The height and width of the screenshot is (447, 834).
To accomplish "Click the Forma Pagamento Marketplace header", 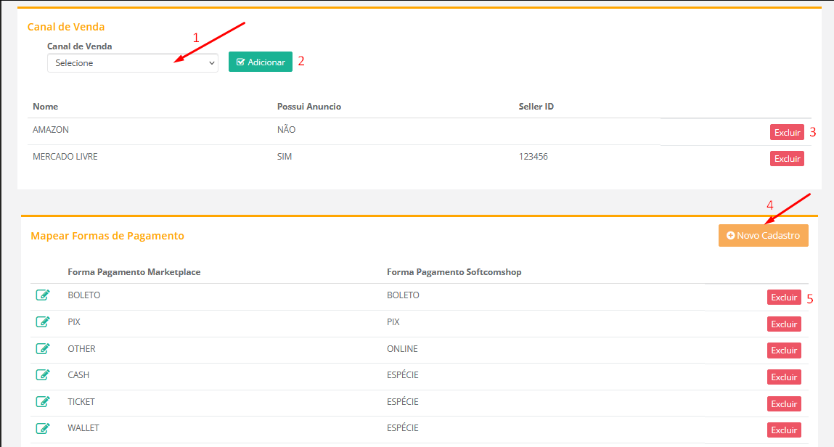I will (x=134, y=272).
